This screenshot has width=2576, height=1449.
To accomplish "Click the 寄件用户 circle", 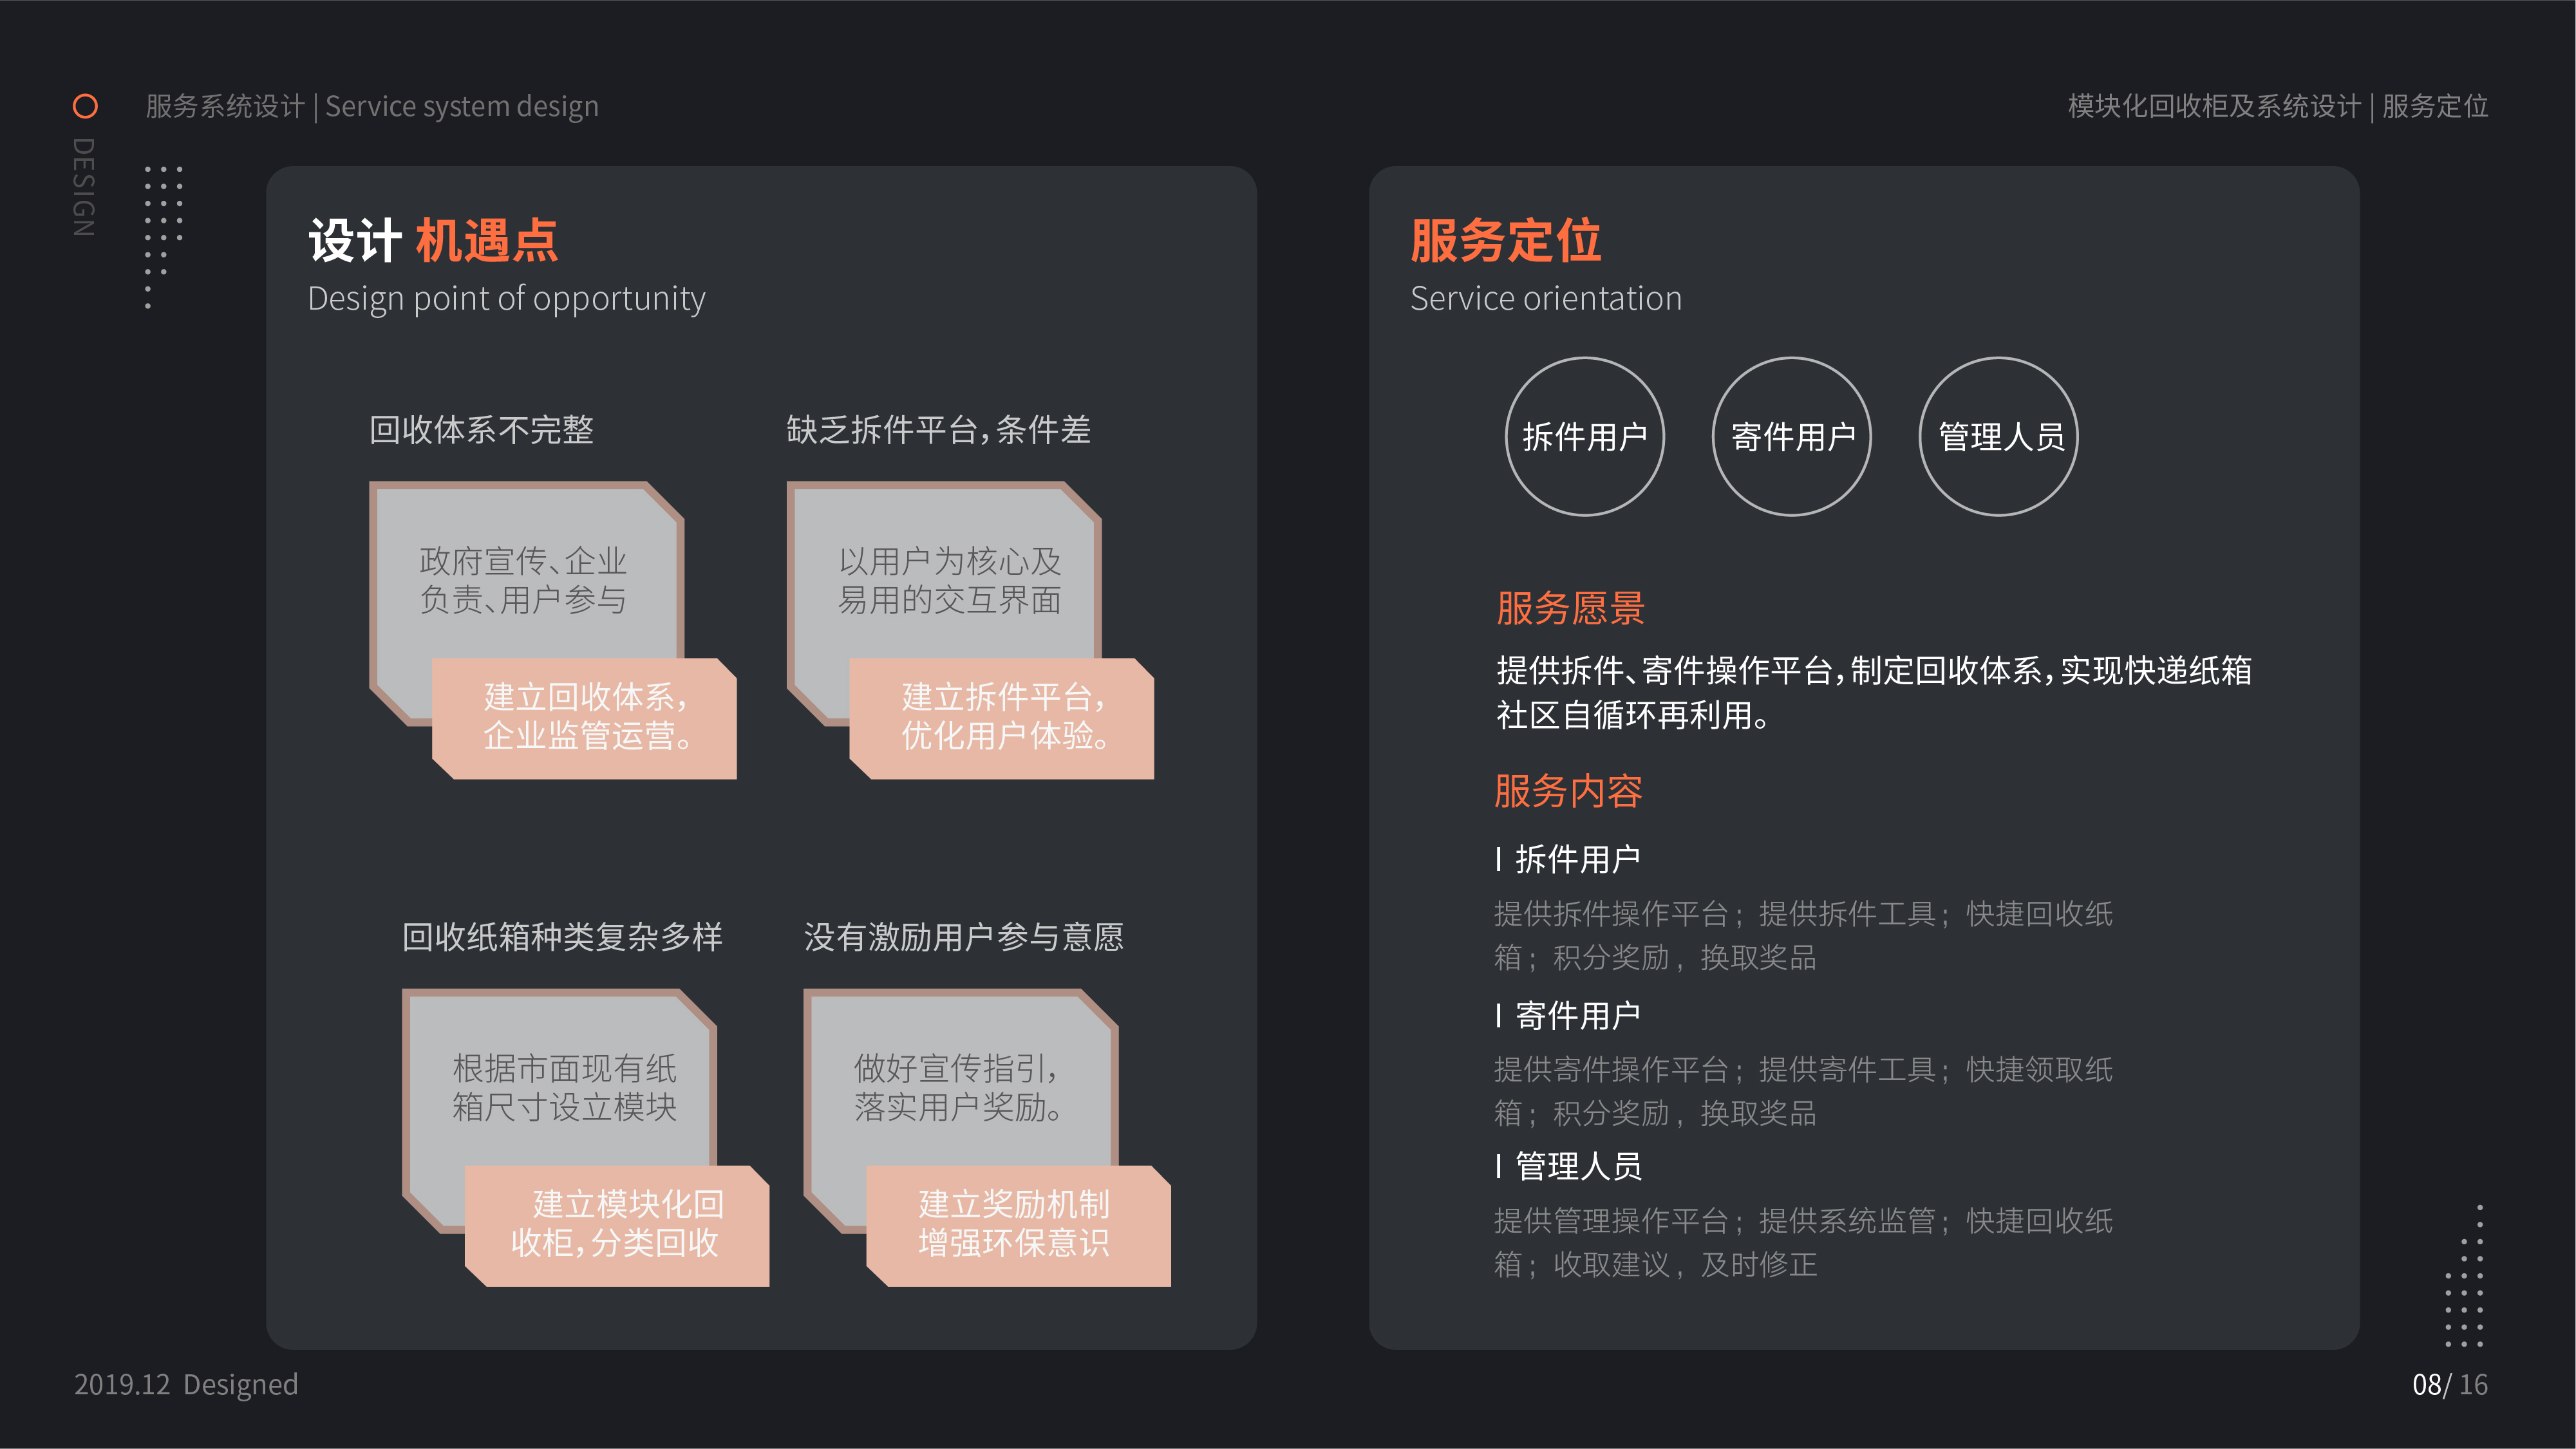I will 1792,437.
